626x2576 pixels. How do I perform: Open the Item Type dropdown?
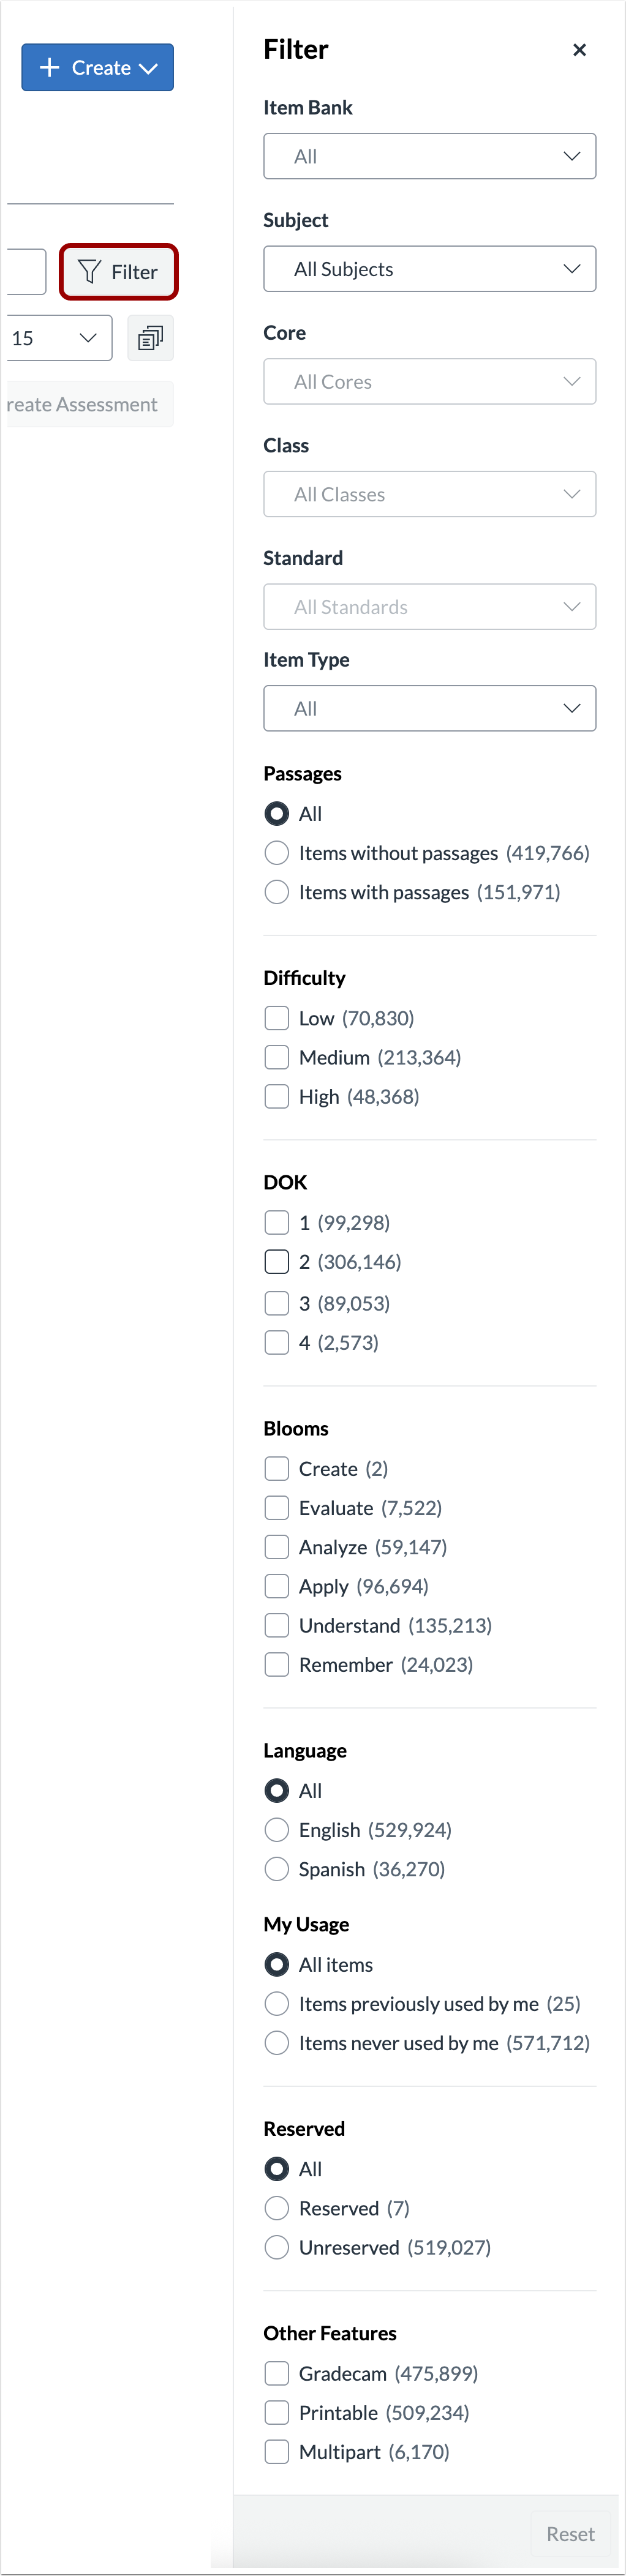pos(429,708)
